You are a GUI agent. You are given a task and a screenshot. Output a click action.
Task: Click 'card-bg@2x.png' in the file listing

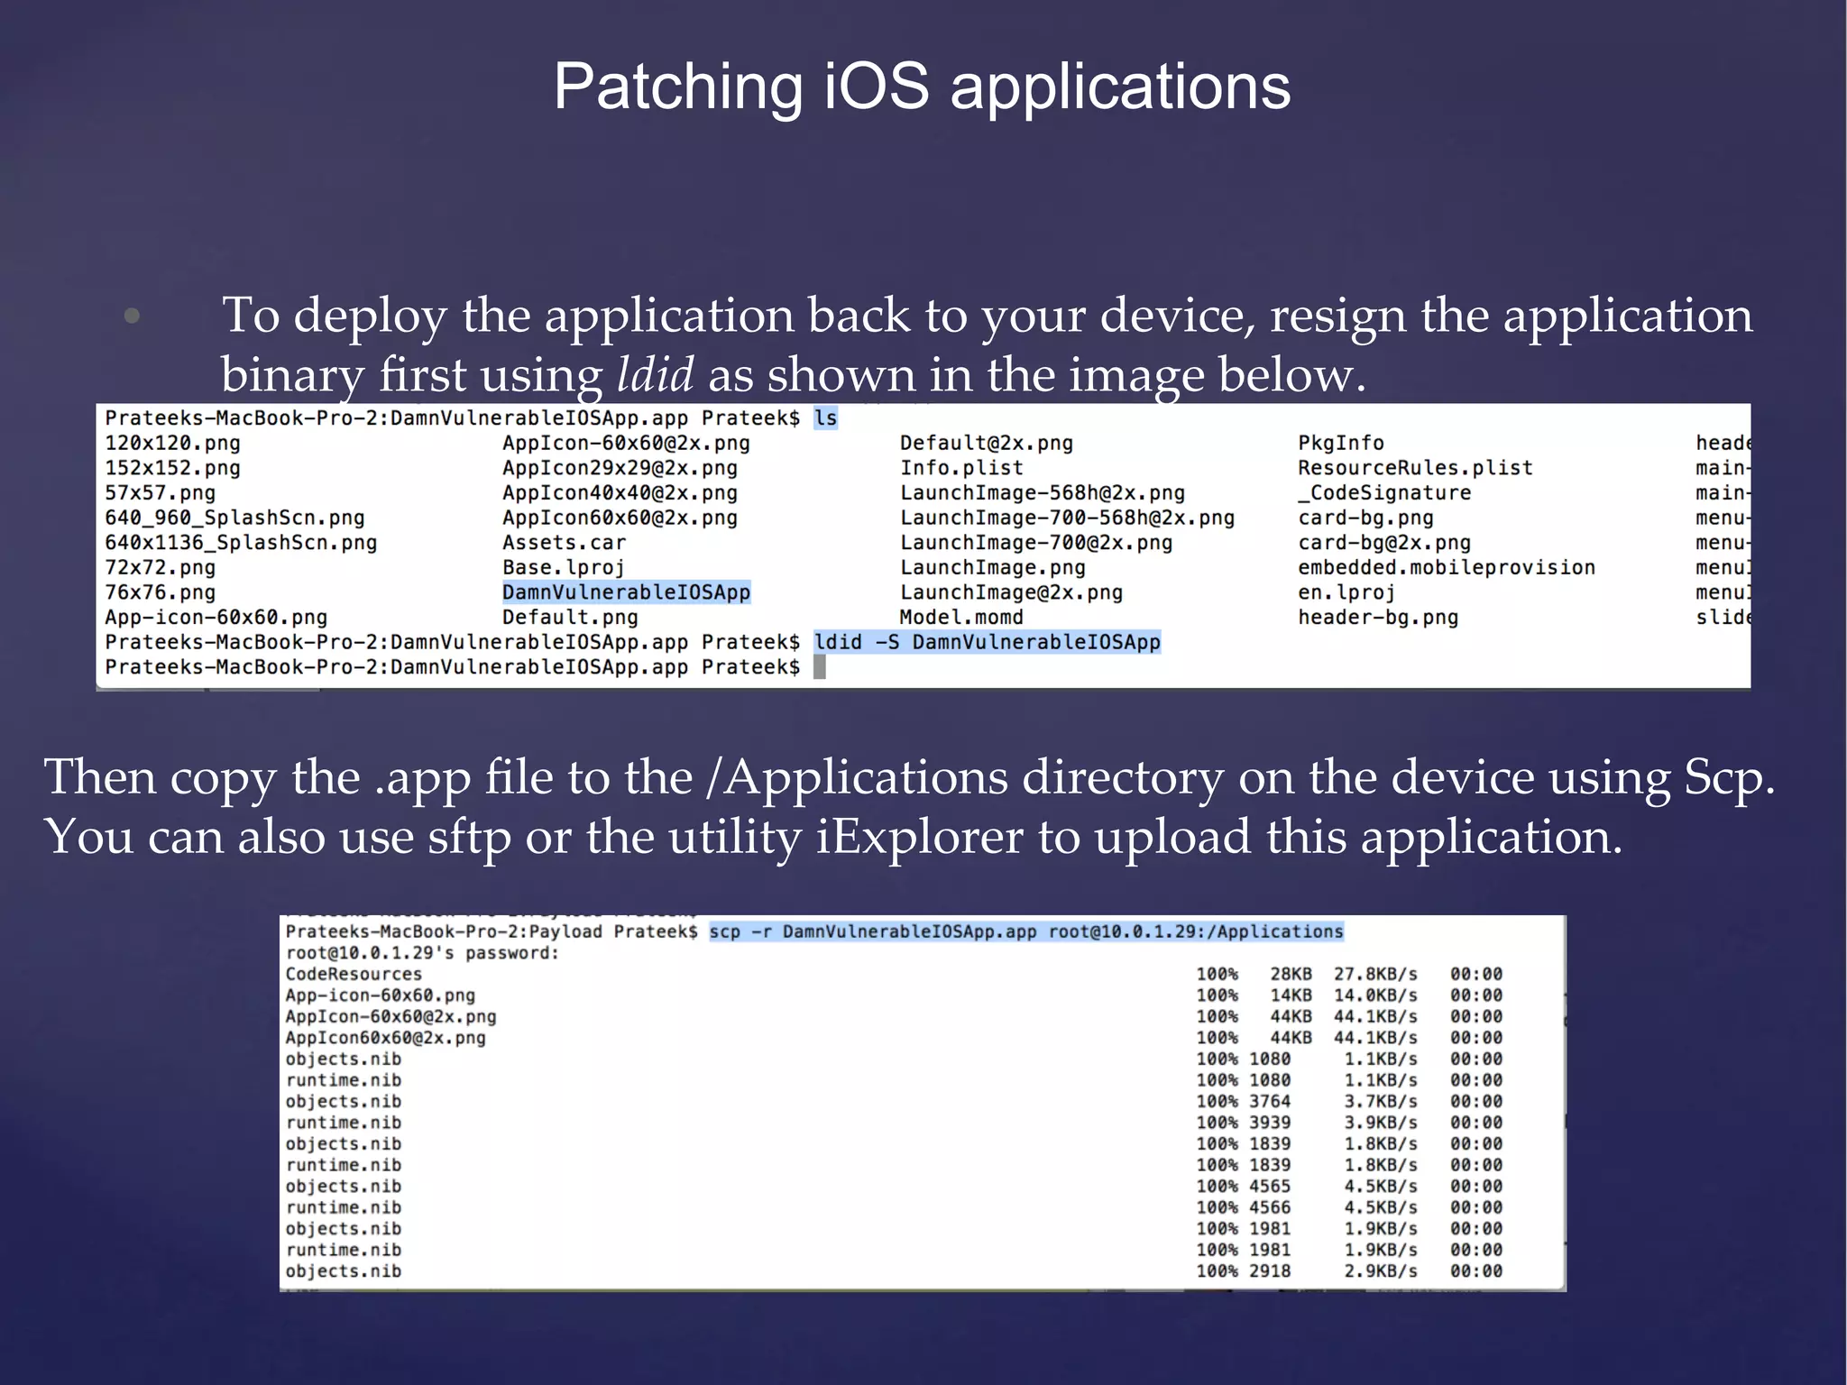tap(1384, 543)
